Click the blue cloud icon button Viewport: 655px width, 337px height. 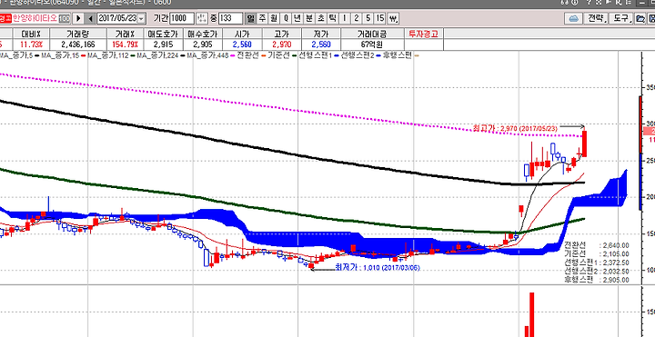(x=573, y=19)
